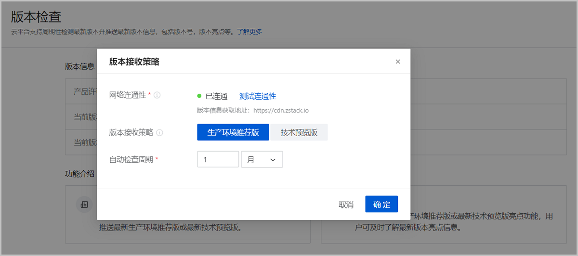The height and width of the screenshot is (256, 578).
Task: Select the 生产环境推荐版 option
Action: click(233, 132)
